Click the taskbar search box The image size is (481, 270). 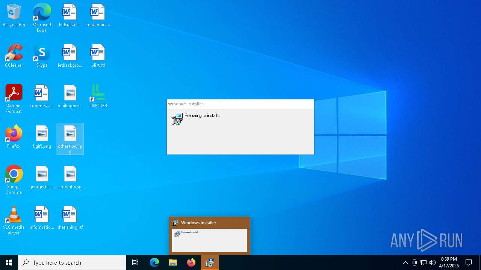[72, 262]
